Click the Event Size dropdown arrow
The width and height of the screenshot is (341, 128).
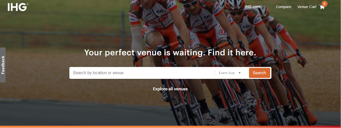click(240, 73)
